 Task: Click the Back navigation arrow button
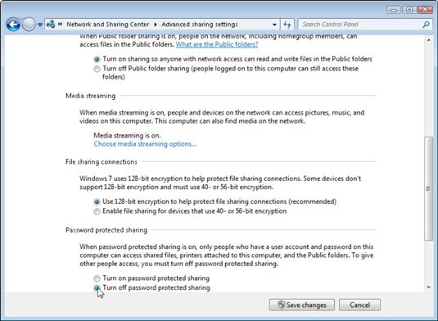[x=13, y=25]
